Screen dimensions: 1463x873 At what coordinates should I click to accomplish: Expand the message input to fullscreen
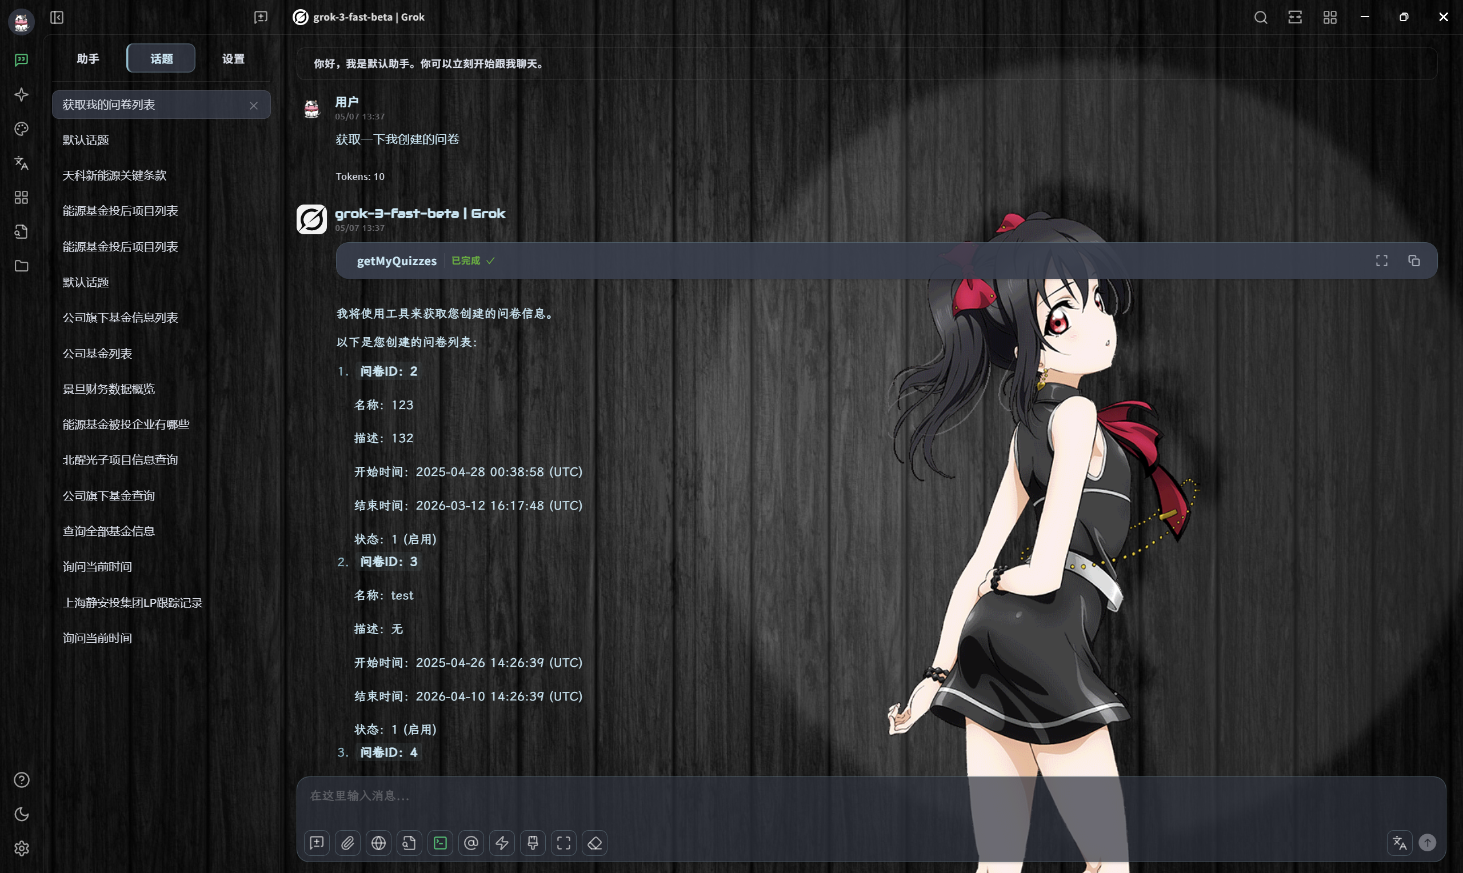tap(563, 843)
